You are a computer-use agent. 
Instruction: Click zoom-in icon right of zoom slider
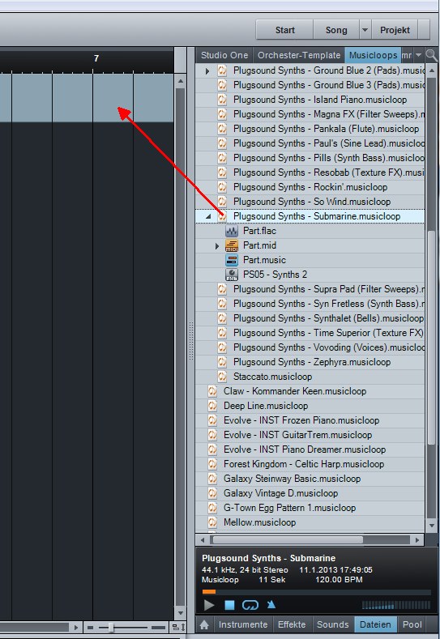tap(158, 628)
